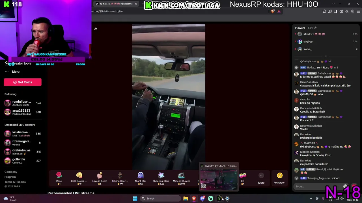The width and height of the screenshot is (362, 203).
Task: Open arsa232323 live from Following
Action: tap(23, 112)
